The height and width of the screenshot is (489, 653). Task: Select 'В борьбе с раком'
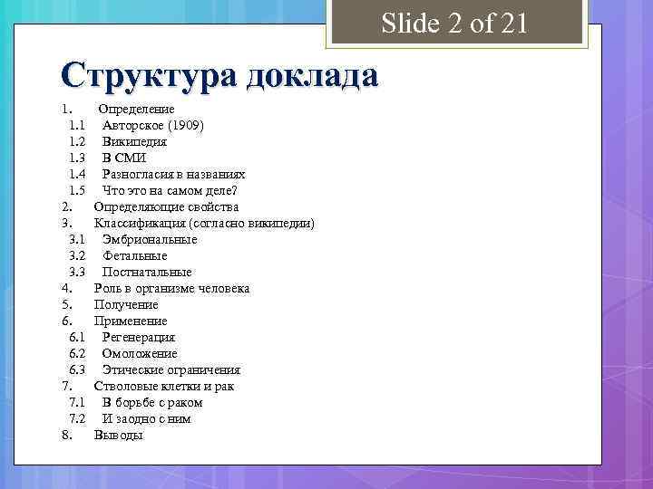click(x=152, y=402)
